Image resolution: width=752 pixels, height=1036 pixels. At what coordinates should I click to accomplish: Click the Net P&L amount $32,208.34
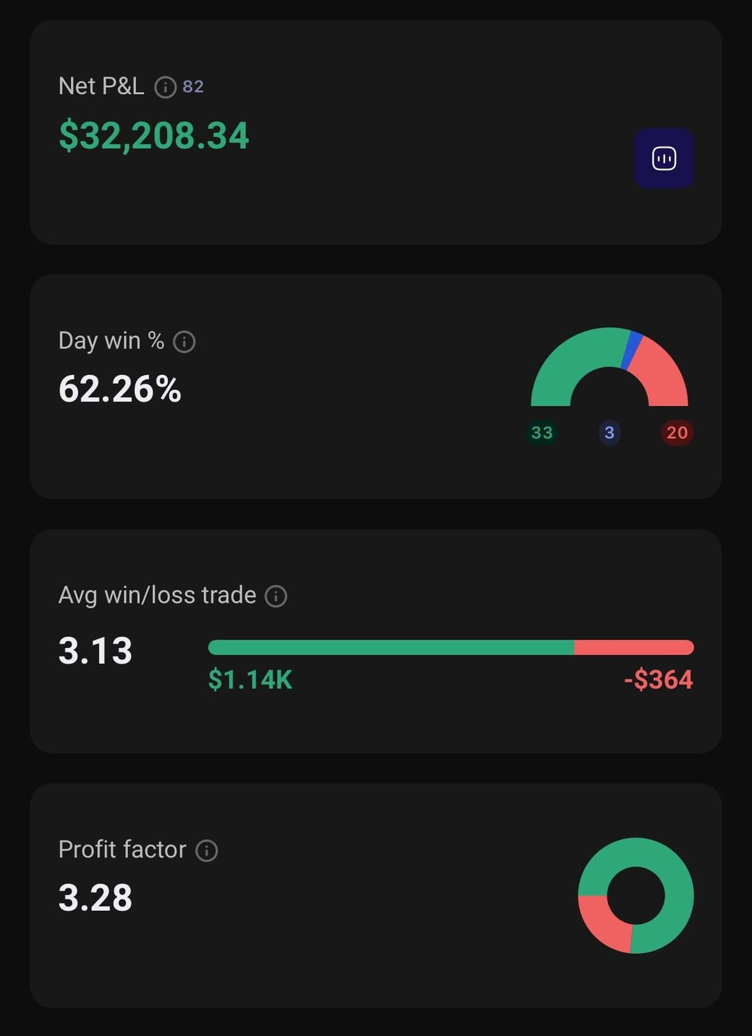tap(154, 135)
